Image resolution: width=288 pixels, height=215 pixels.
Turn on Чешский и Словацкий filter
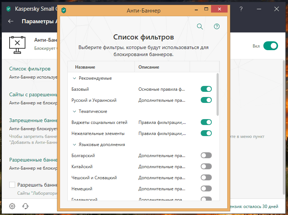pyautogui.click(x=206, y=177)
